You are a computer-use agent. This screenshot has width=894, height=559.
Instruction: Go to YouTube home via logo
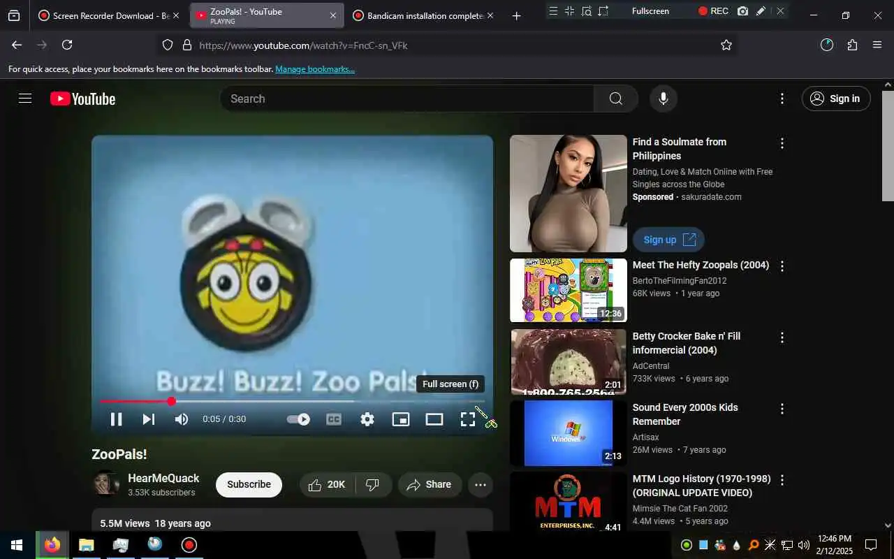pos(82,99)
